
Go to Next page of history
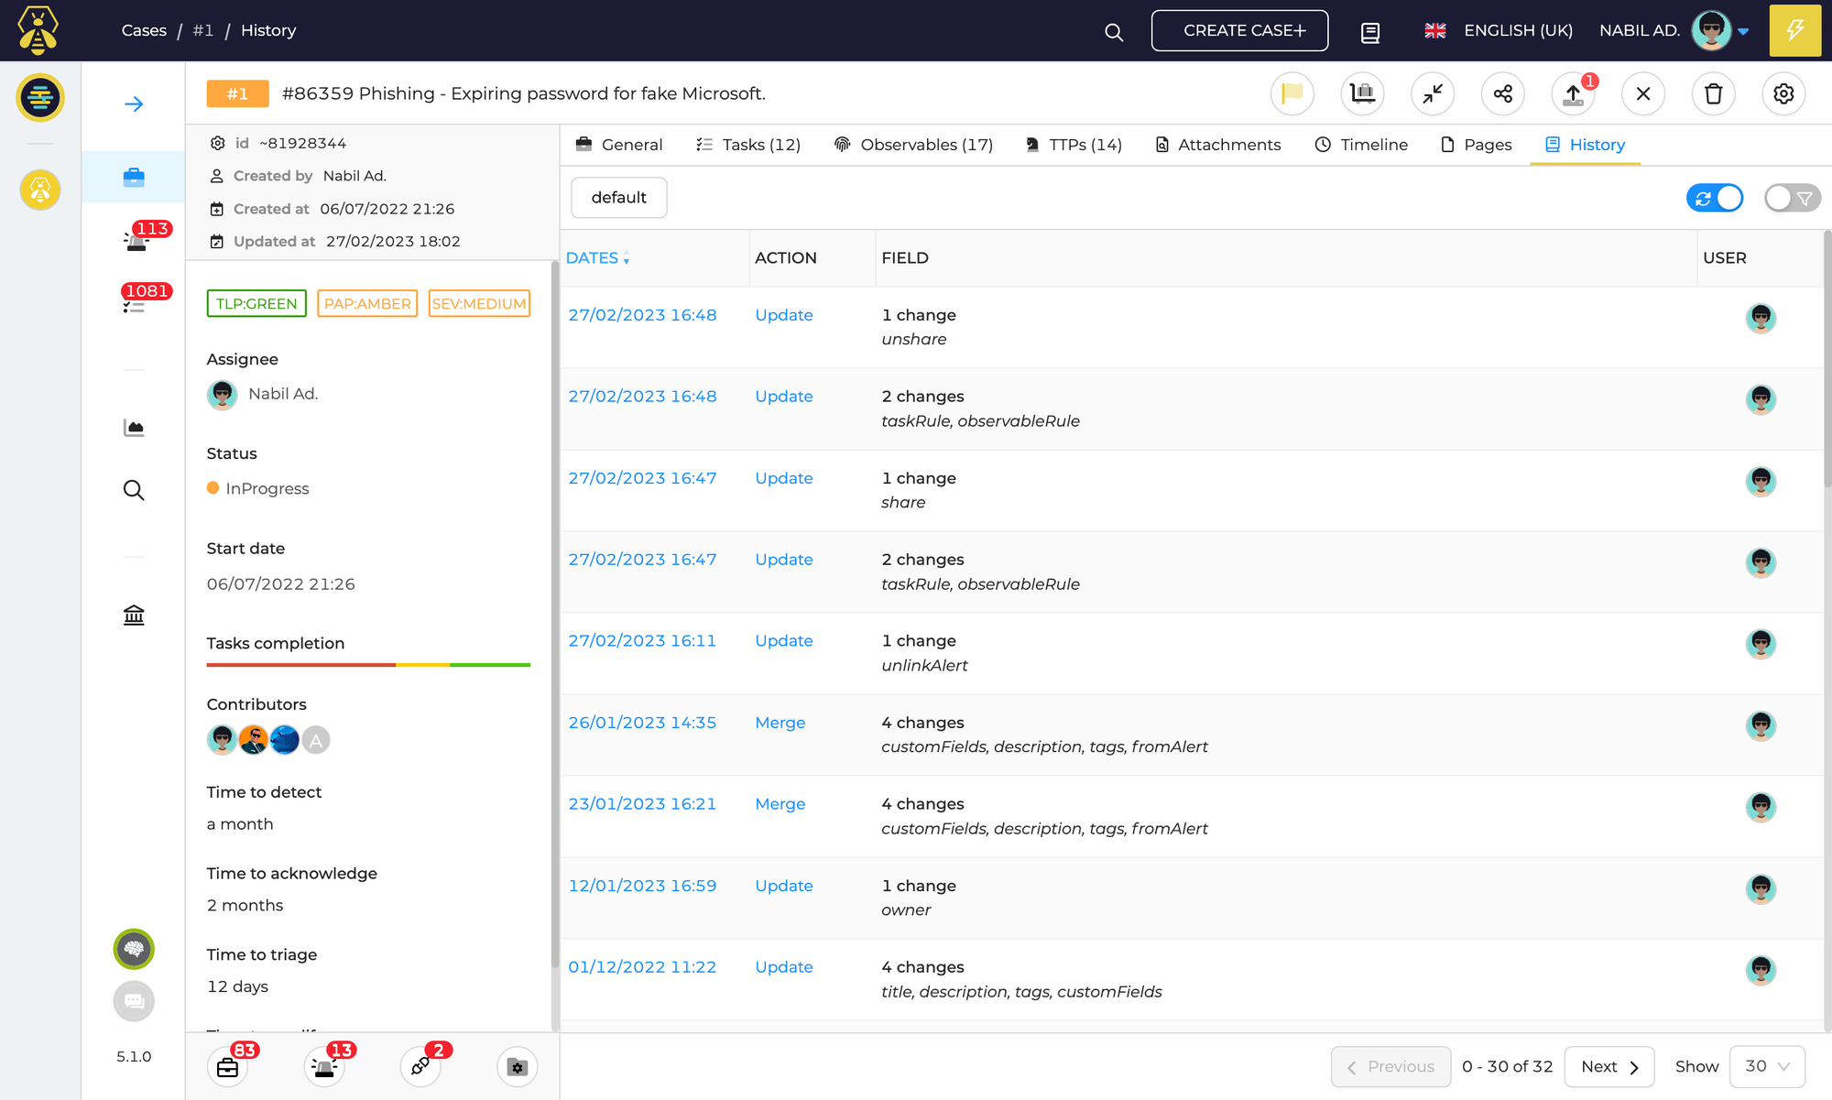[1608, 1066]
